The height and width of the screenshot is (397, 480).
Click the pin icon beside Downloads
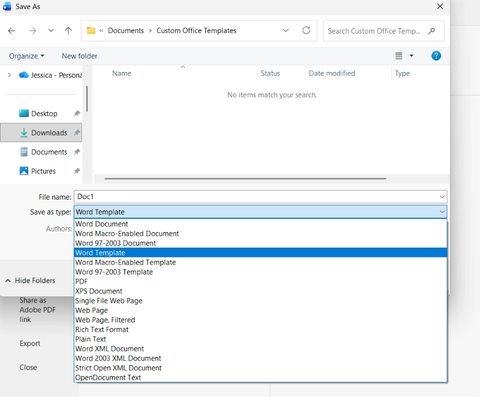(x=77, y=133)
